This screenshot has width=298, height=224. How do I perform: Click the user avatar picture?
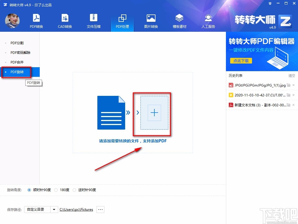click(x=12, y=21)
